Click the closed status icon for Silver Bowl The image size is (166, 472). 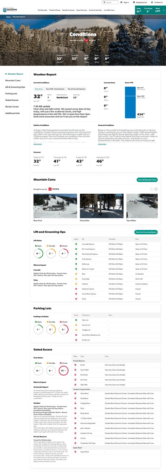tap(75, 393)
